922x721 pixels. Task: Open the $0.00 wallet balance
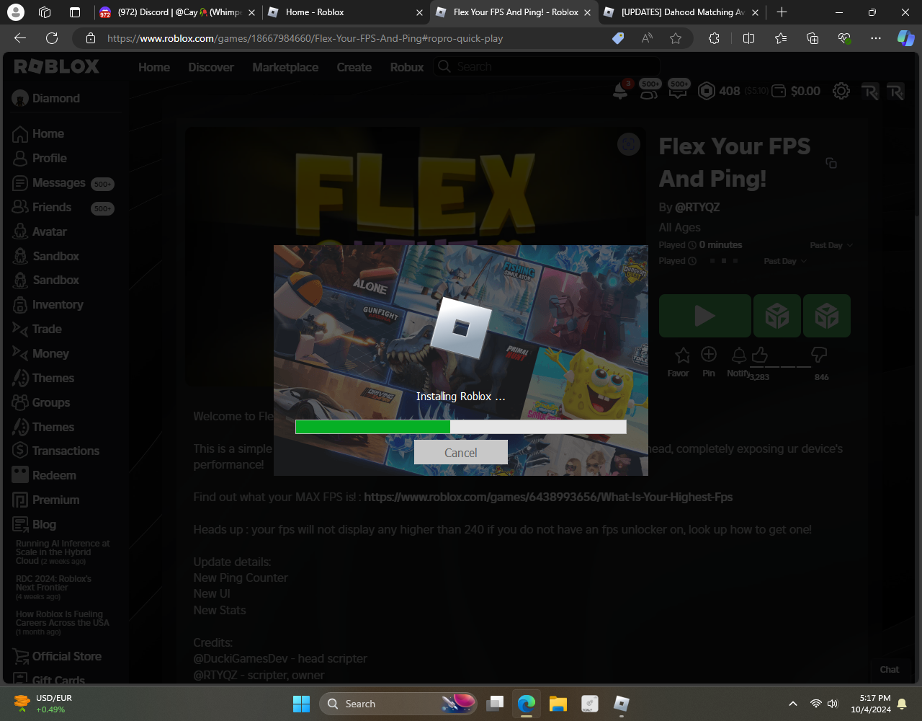click(796, 91)
